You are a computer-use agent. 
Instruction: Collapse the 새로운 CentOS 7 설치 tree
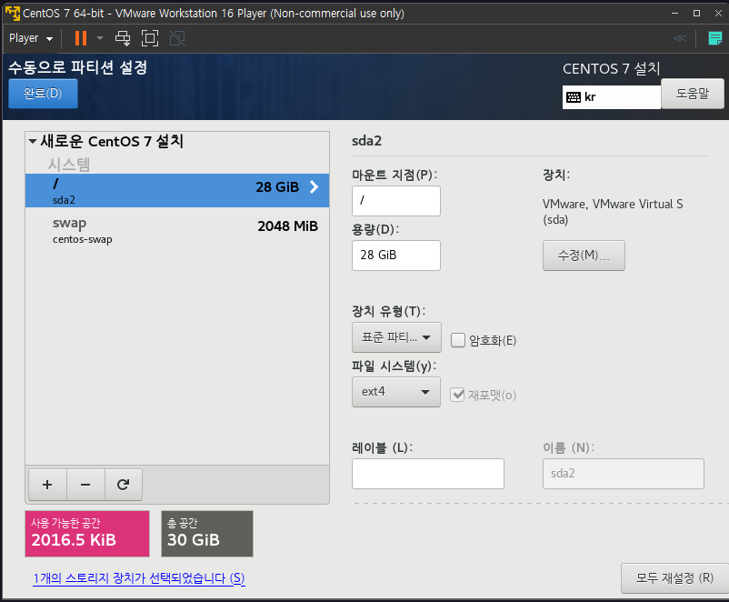(x=33, y=141)
